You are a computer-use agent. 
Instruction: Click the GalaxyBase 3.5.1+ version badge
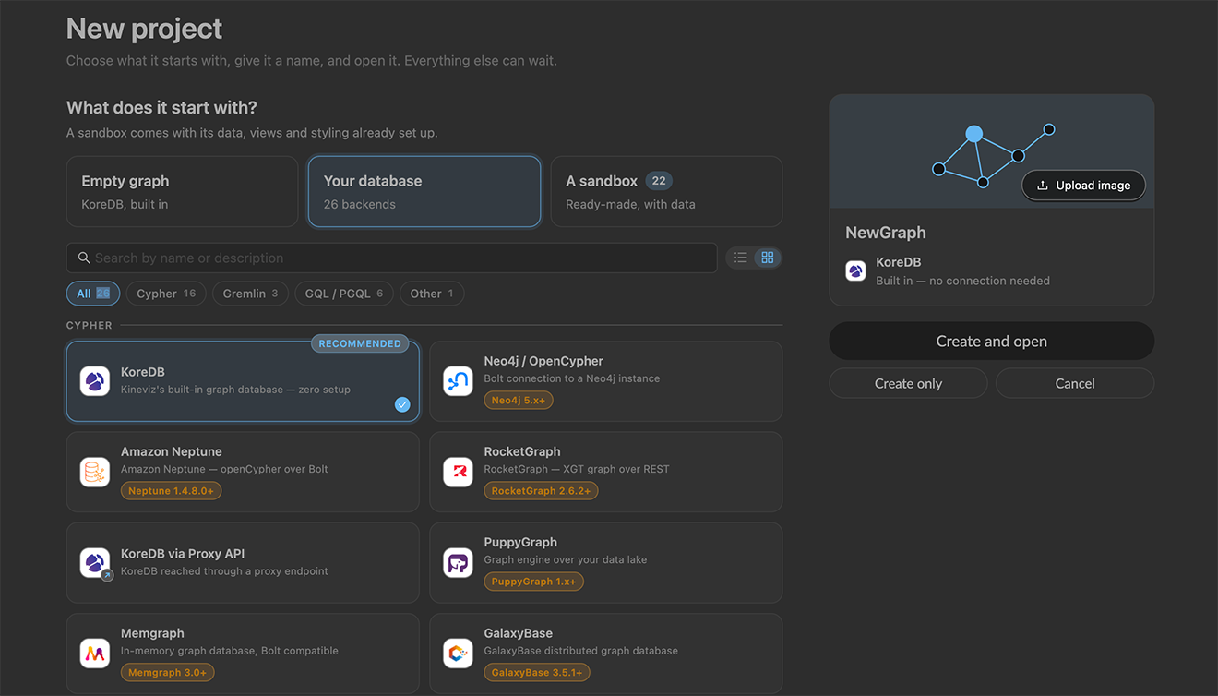pyautogui.click(x=537, y=673)
